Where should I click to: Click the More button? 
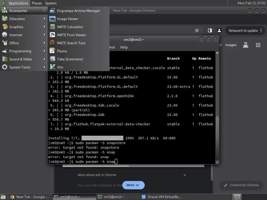[133, 185]
